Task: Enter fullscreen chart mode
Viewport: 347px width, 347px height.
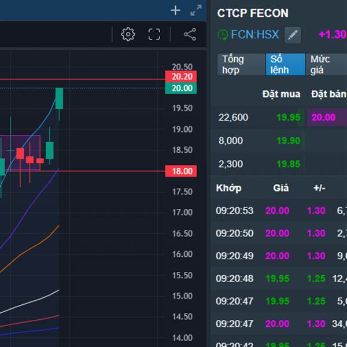Action: [x=154, y=34]
